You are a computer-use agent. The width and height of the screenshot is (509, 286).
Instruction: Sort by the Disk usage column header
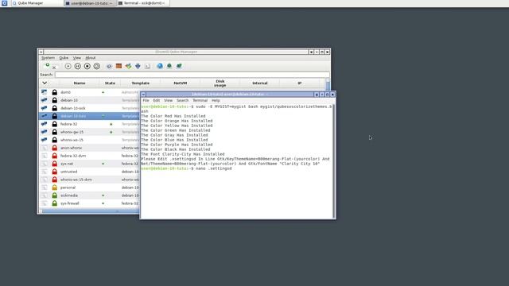[x=220, y=83]
